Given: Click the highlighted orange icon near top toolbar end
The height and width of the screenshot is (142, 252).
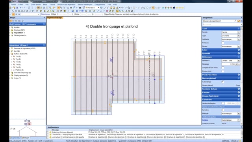Looking at the screenshot, I should coord(153,8).
